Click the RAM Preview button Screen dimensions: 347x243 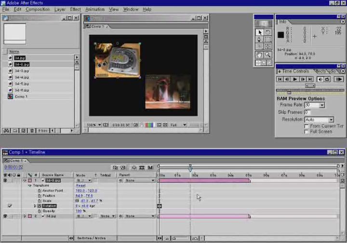pos(339,79)
